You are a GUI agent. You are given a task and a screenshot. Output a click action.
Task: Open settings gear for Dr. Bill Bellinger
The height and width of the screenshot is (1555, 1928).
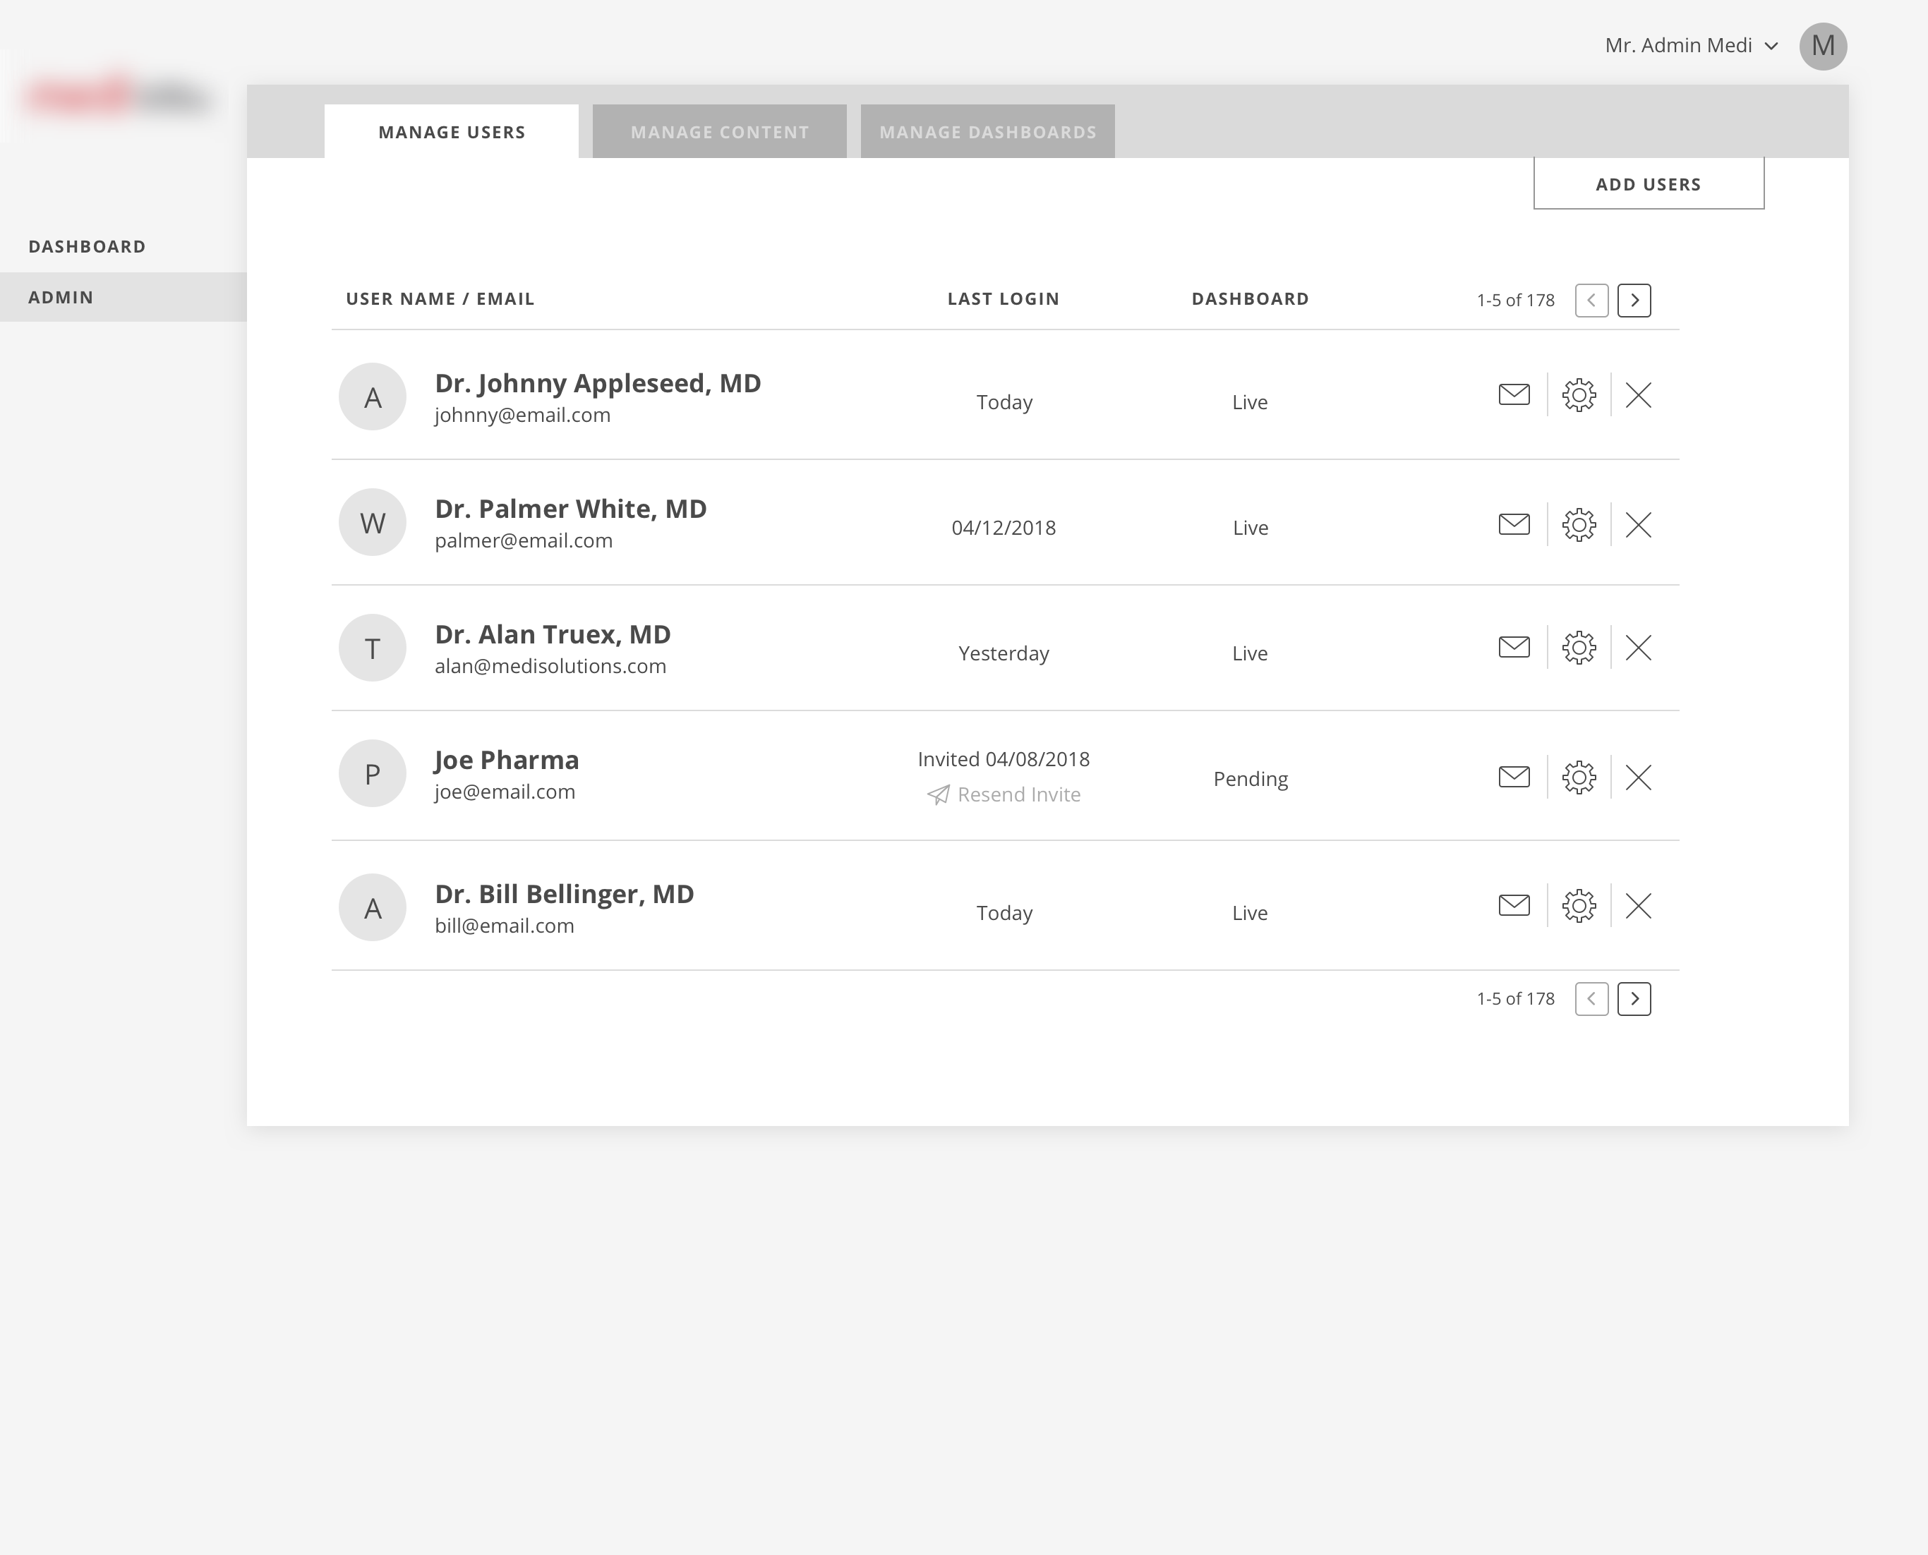point(1579,907)
